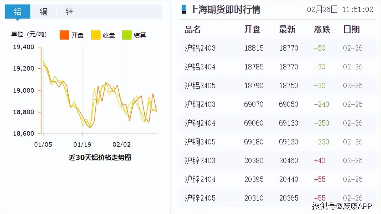Viewport: 381px width, 214px height.
Task: Select the 沪锌2404 row name
Action: pos(200,180)
